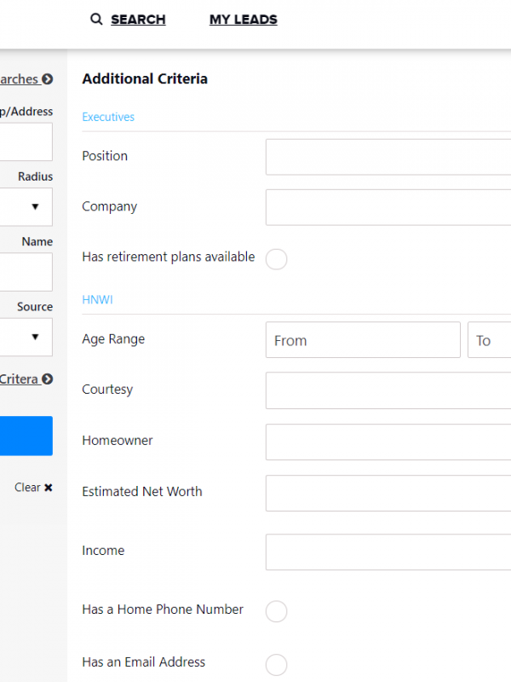
Task: Enable Has retirement plans available option
Action: pos(276,259)
